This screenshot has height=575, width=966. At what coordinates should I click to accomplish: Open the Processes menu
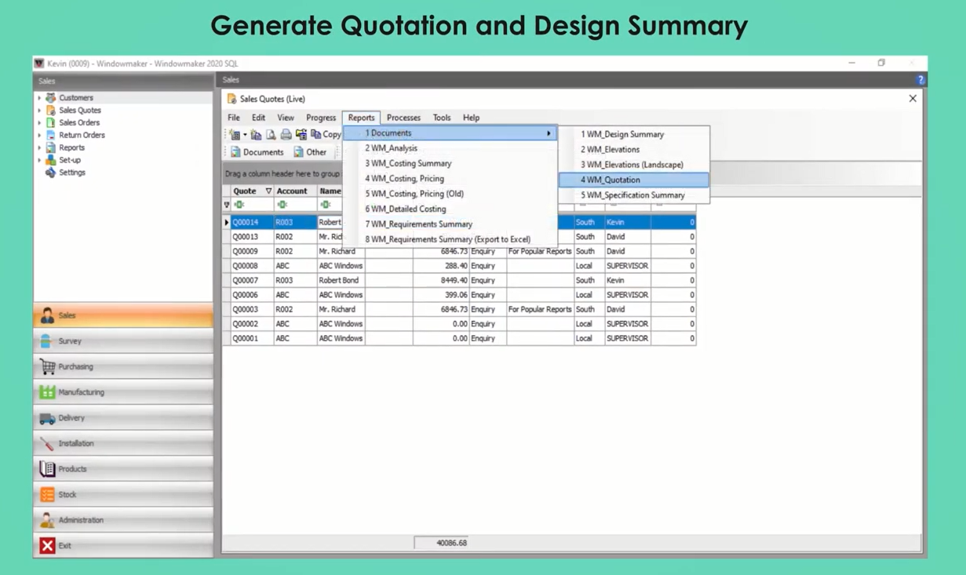403,118
